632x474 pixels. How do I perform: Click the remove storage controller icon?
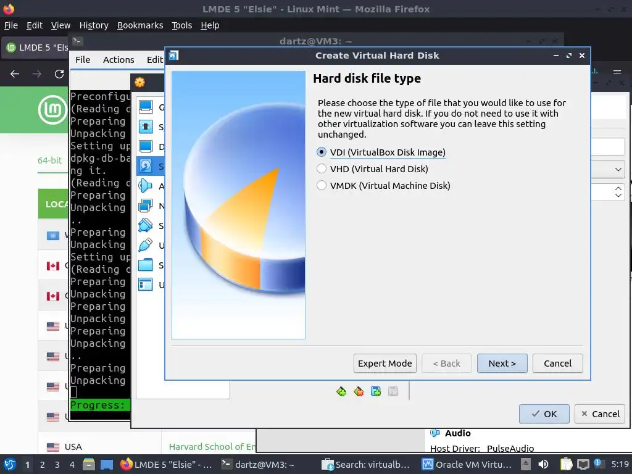click(x=359, y=391)
